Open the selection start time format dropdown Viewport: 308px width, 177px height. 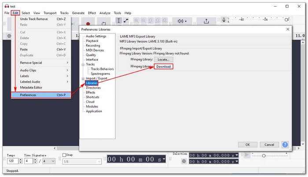point(237,155)
